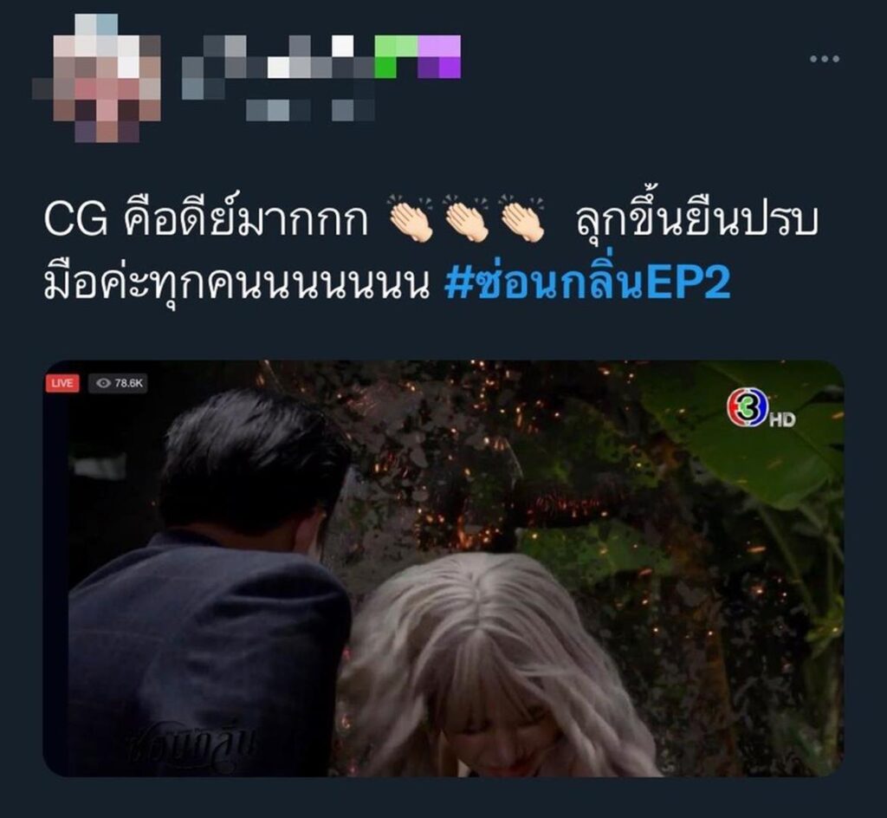Open the attached video screenshot image
This screenshot has height=818, width=887.
point(443,568)
